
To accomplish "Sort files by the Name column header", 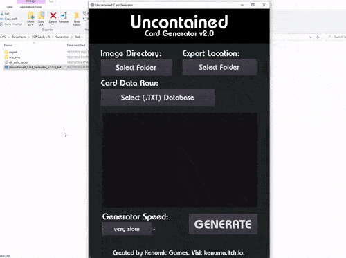I will tap(8, 46).
